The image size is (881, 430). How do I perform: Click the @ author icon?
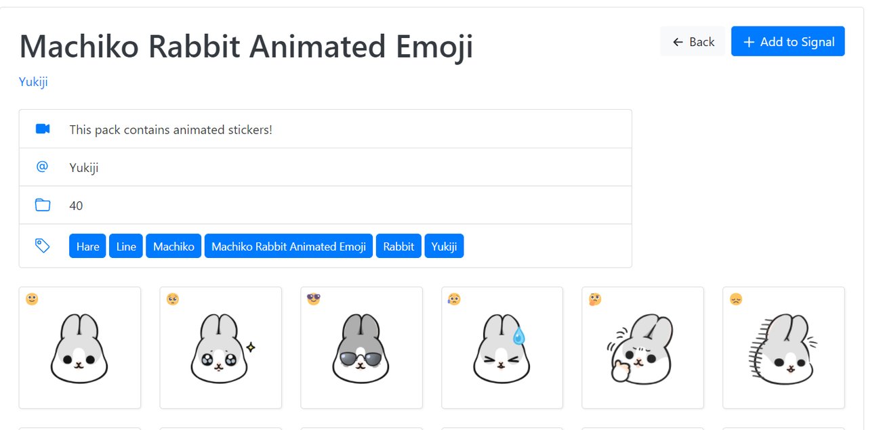click(43, 167)
